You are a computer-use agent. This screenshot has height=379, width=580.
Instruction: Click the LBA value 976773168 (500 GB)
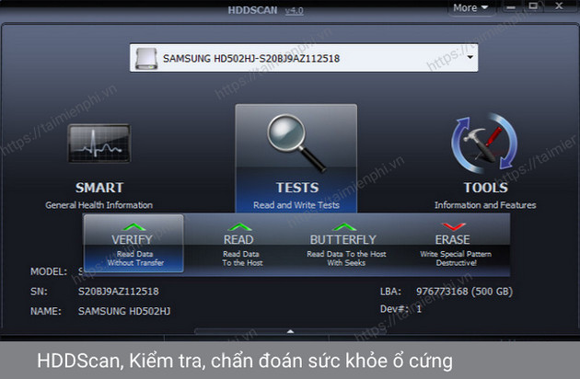point(465,292)
